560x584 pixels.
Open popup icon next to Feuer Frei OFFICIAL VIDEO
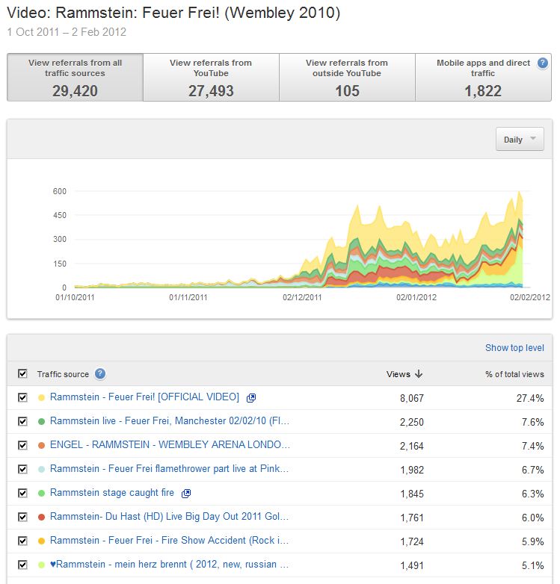pos(251,398)
